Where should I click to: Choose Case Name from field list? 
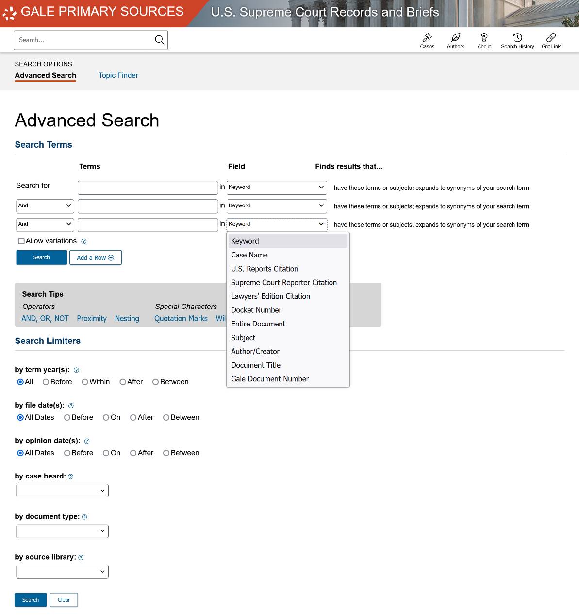tap(288, 255)
